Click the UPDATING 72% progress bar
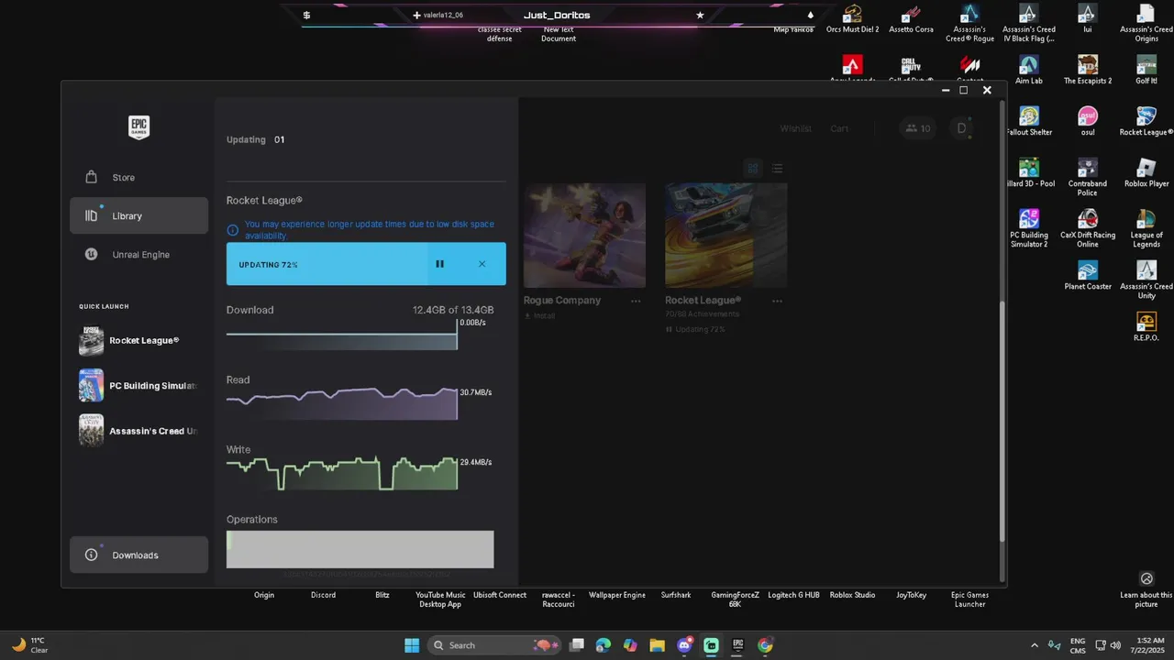The height and width of the screenshot is (660, 1174). coord(366,264)
